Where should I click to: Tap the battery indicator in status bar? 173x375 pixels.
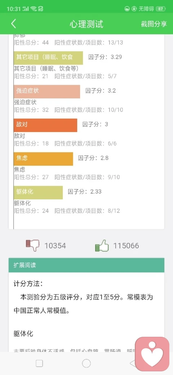161,9
